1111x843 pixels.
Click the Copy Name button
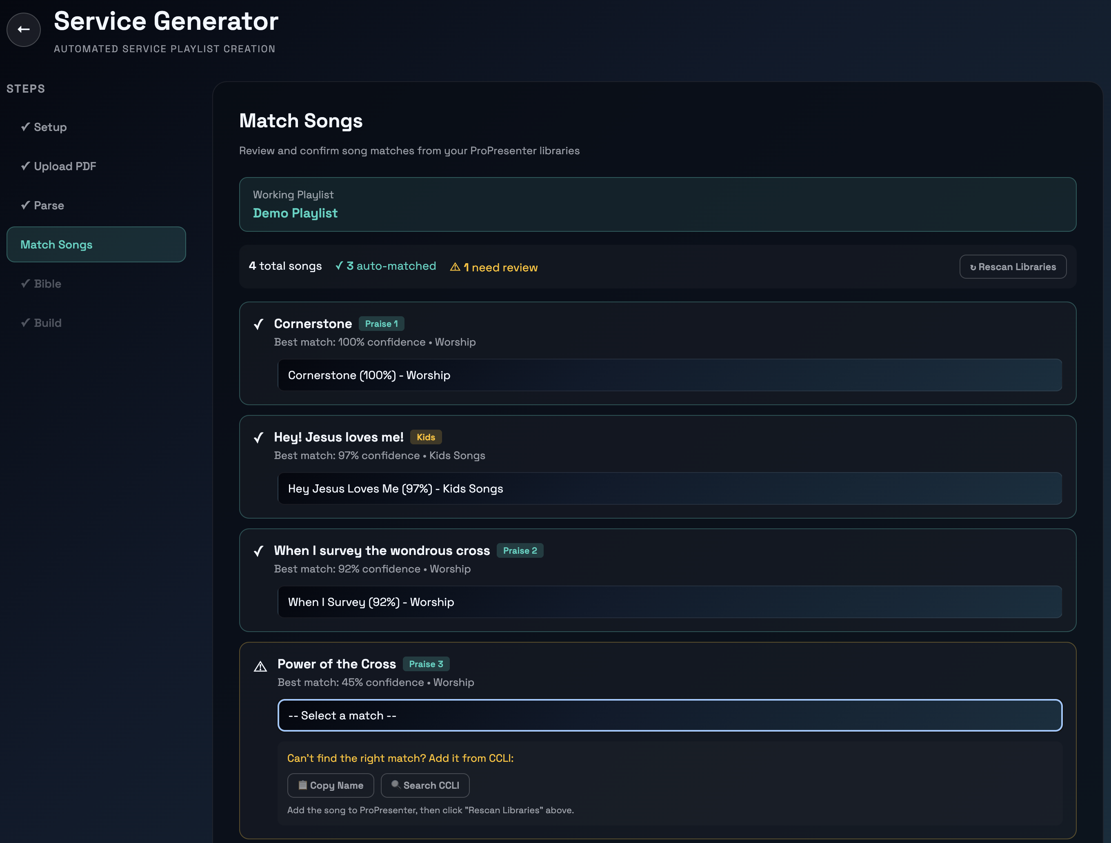pyautogui.click(x=331, y=785)
